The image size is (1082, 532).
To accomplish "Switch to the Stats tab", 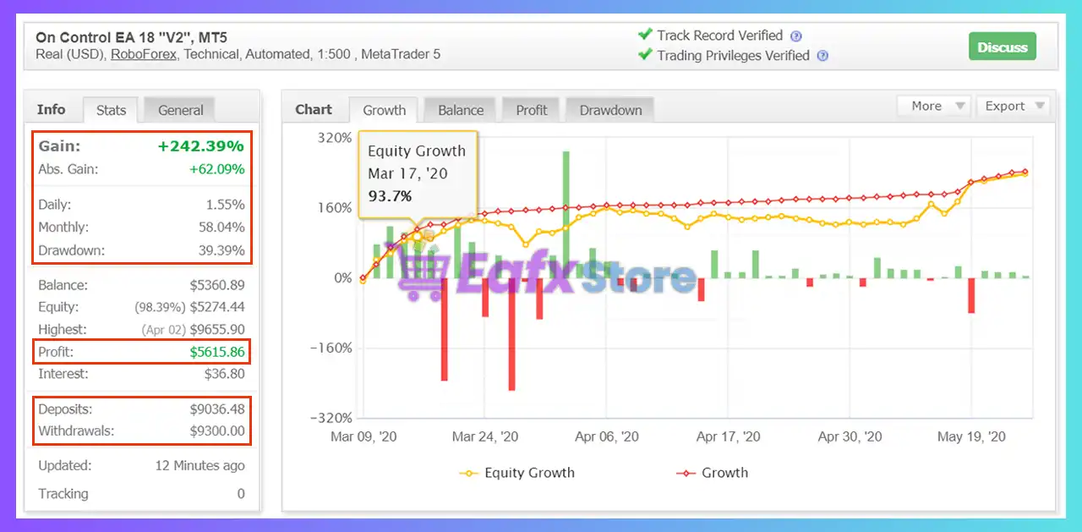I will (x=111, y=110).
